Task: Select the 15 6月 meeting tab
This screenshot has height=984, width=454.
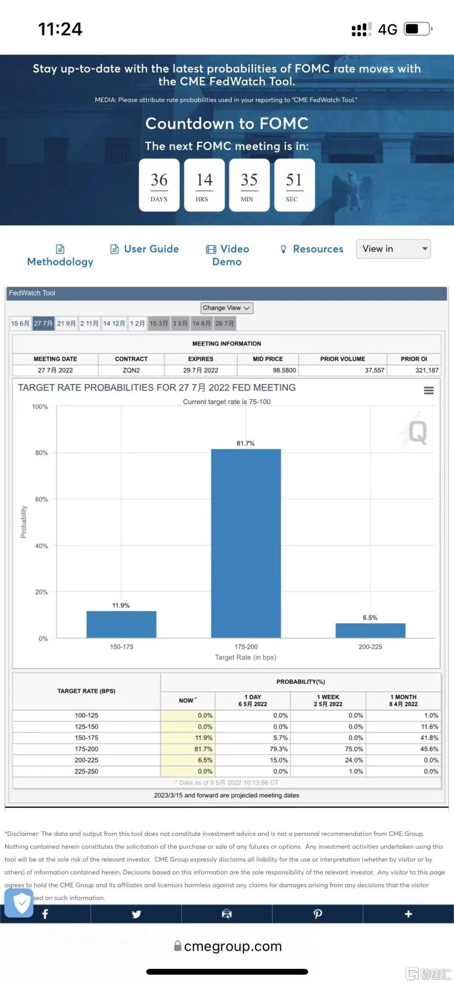Action: [20, 323]
